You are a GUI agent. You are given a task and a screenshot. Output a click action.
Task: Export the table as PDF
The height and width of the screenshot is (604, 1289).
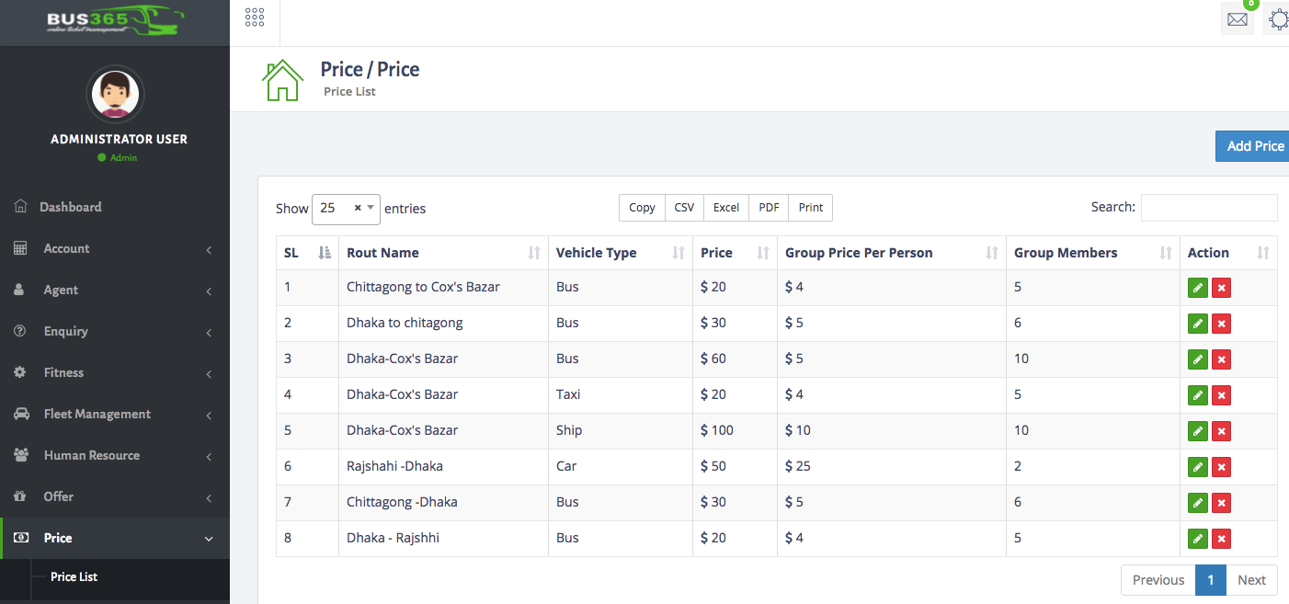click(x=768, y=208)
